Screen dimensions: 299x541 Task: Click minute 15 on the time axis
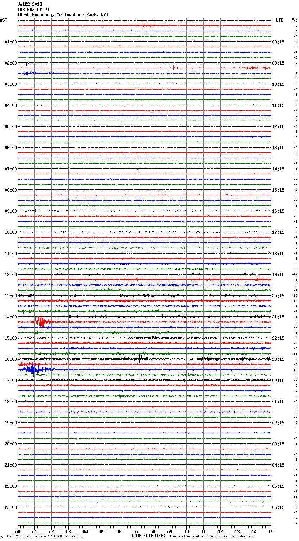pyautogui.click(x=271, y=531)
